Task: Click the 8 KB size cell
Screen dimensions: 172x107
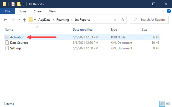Action: click(156, 48)
